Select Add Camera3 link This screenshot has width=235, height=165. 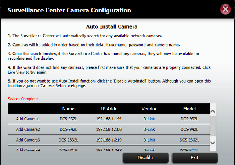(x=28, y=140)
